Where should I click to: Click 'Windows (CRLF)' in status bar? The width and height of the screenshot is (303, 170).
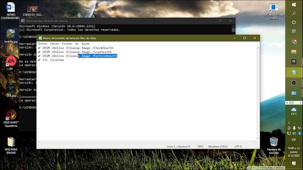[218, 146]
